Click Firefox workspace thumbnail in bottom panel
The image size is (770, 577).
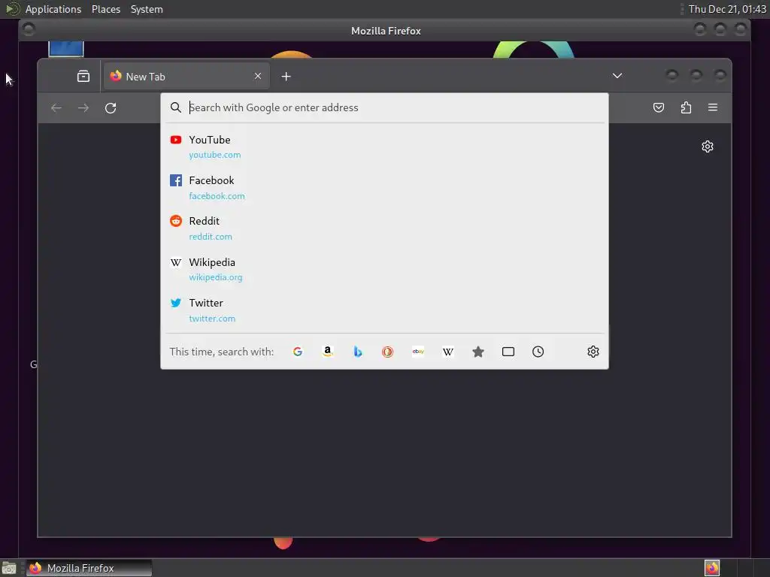(712, 568)
